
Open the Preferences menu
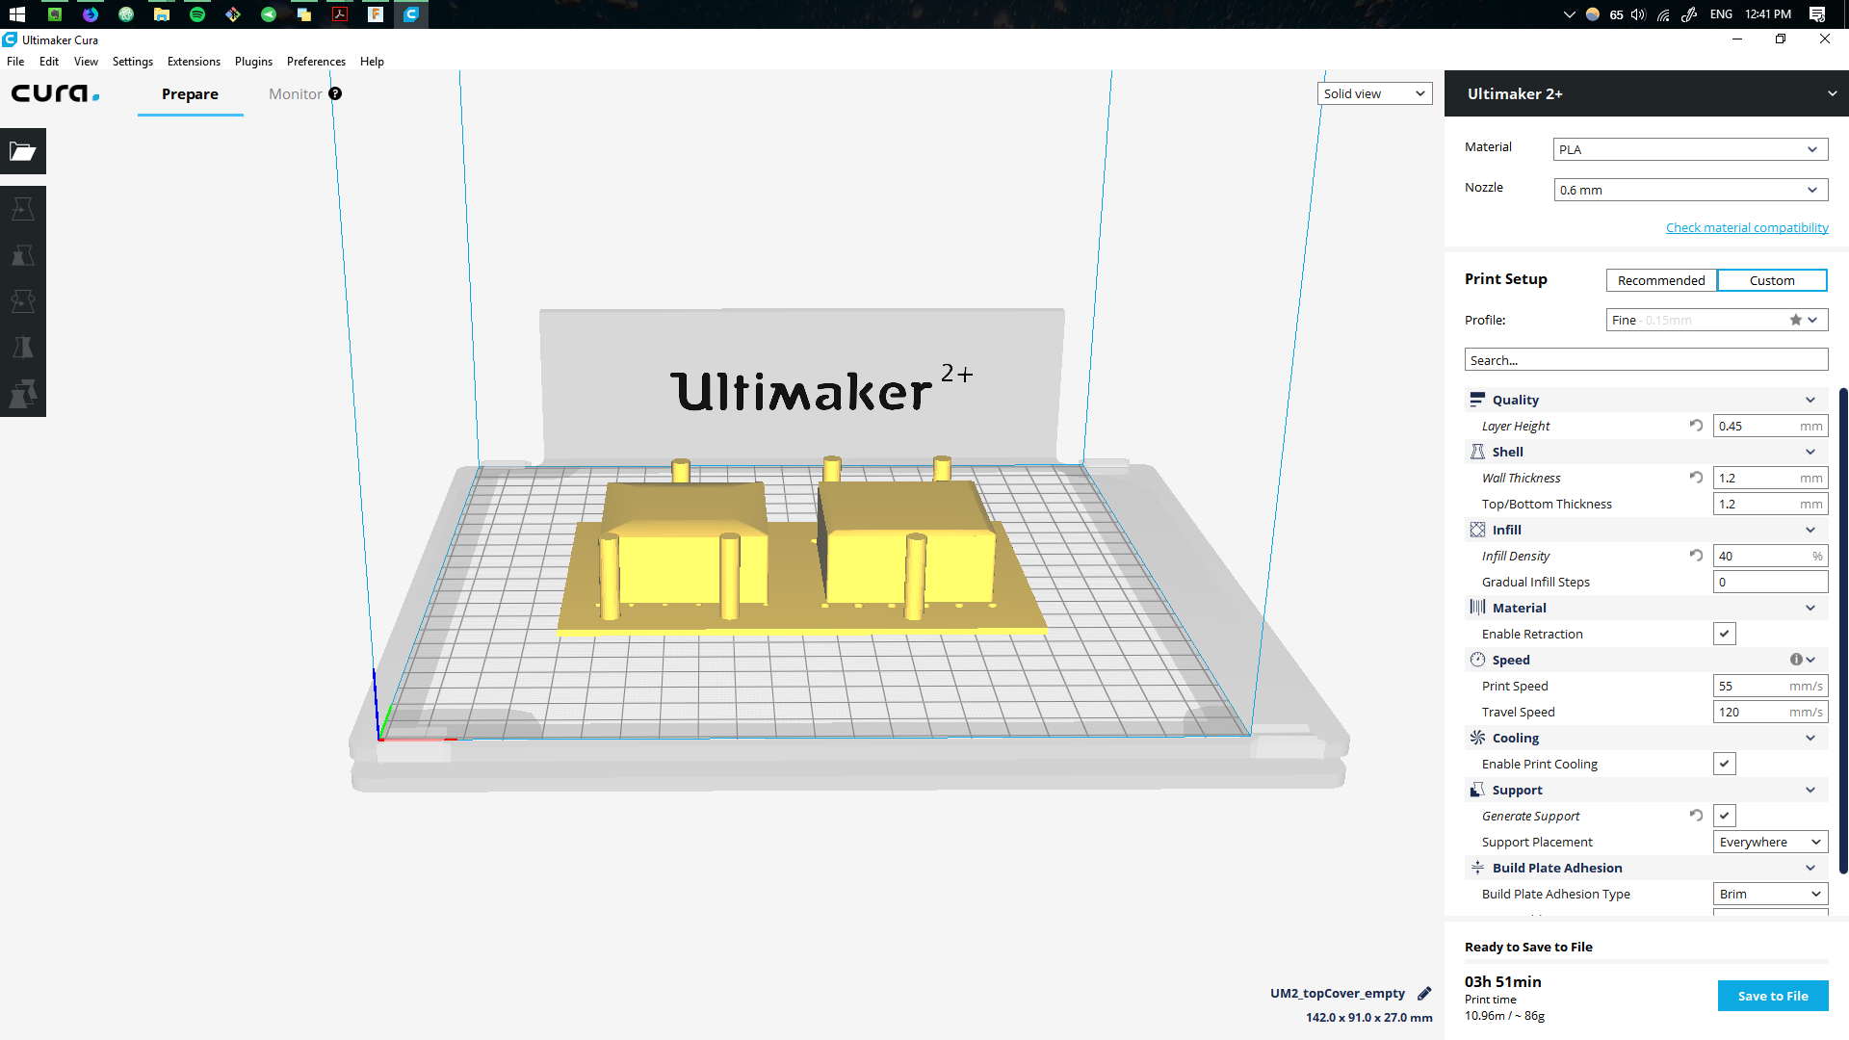(x=316, y=61)
